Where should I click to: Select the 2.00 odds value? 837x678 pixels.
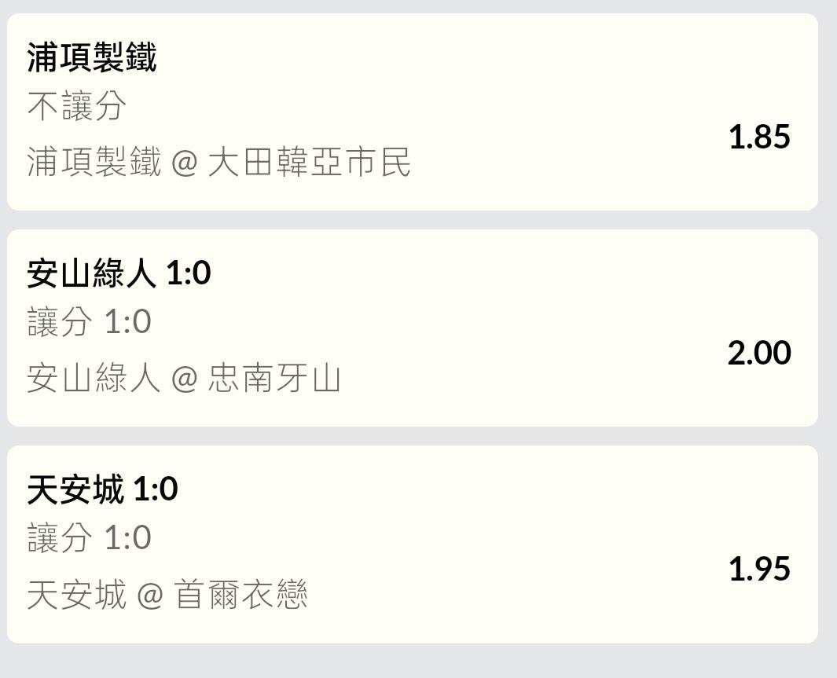pyautogui.click(x=758, y=353)
